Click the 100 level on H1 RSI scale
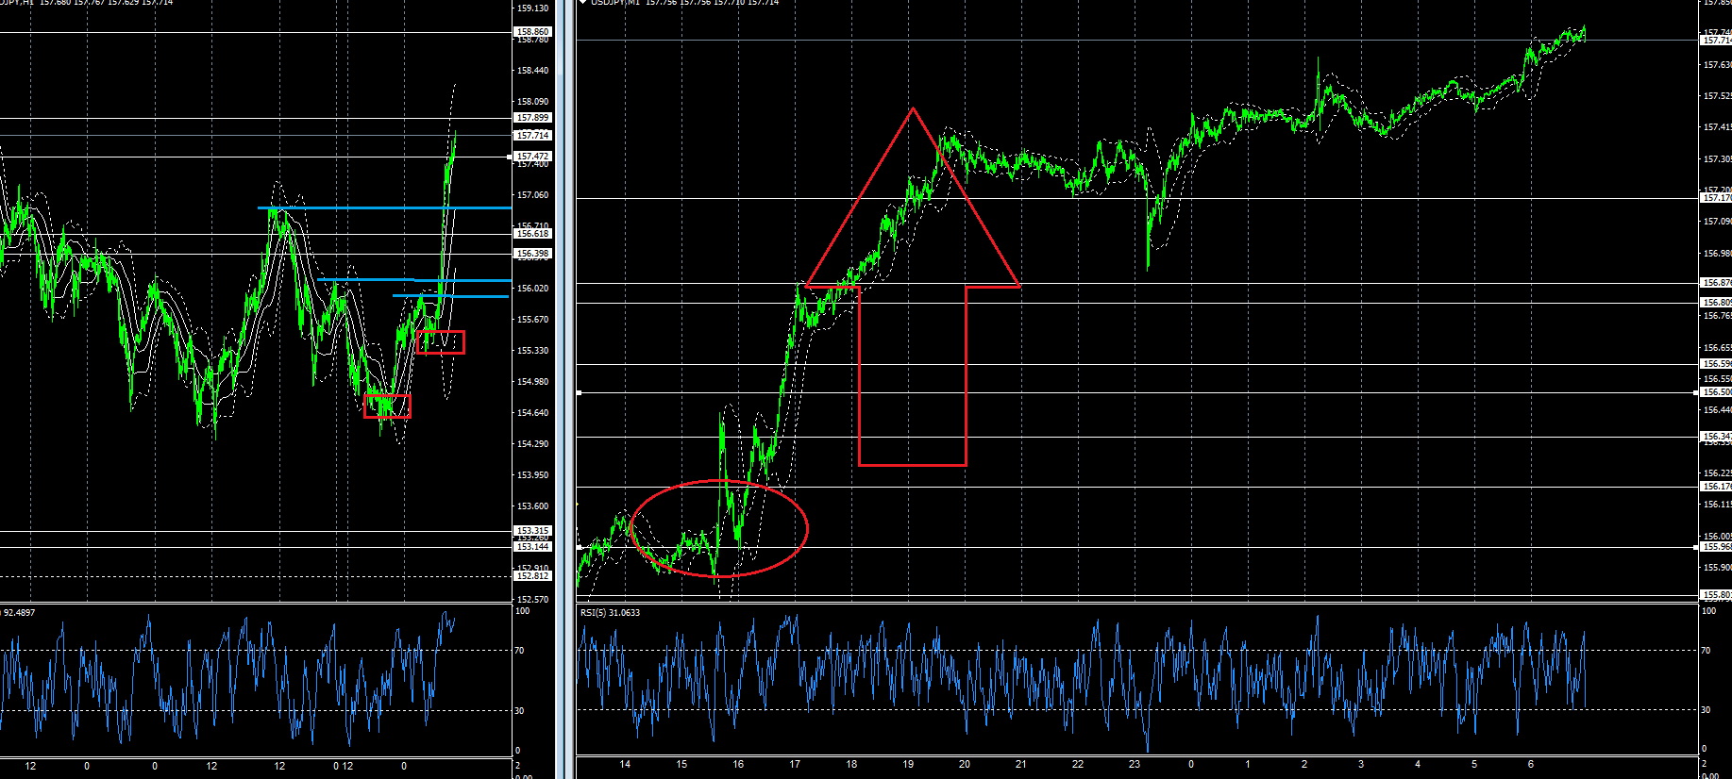 click(522, 611)
